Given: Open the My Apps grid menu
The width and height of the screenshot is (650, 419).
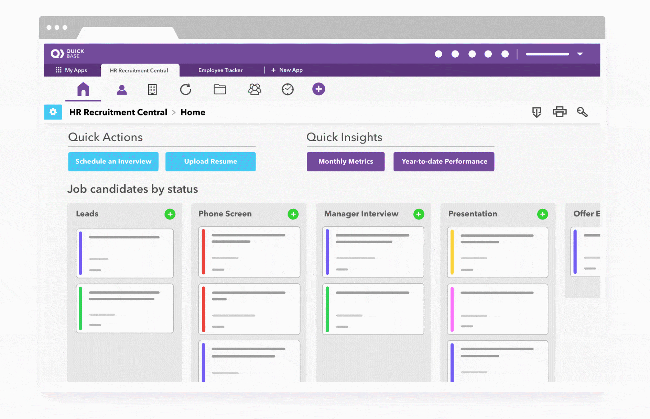Looking at the screenshot, I should (72, 70).
